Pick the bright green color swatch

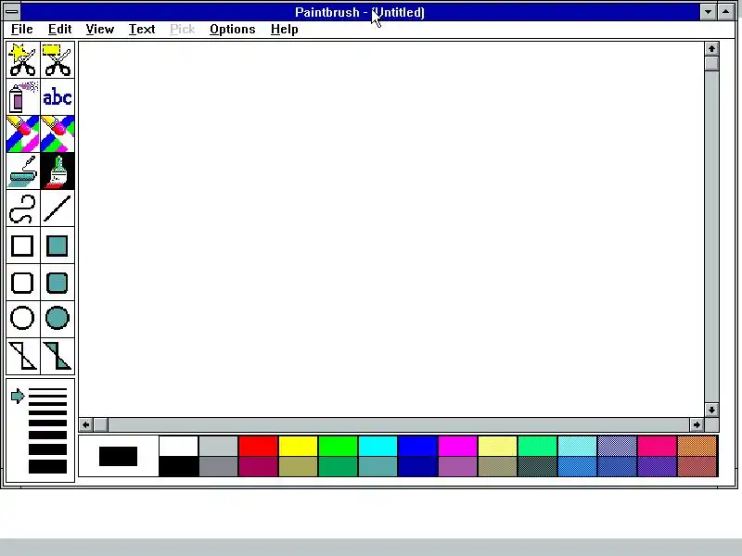pos(338,446)
